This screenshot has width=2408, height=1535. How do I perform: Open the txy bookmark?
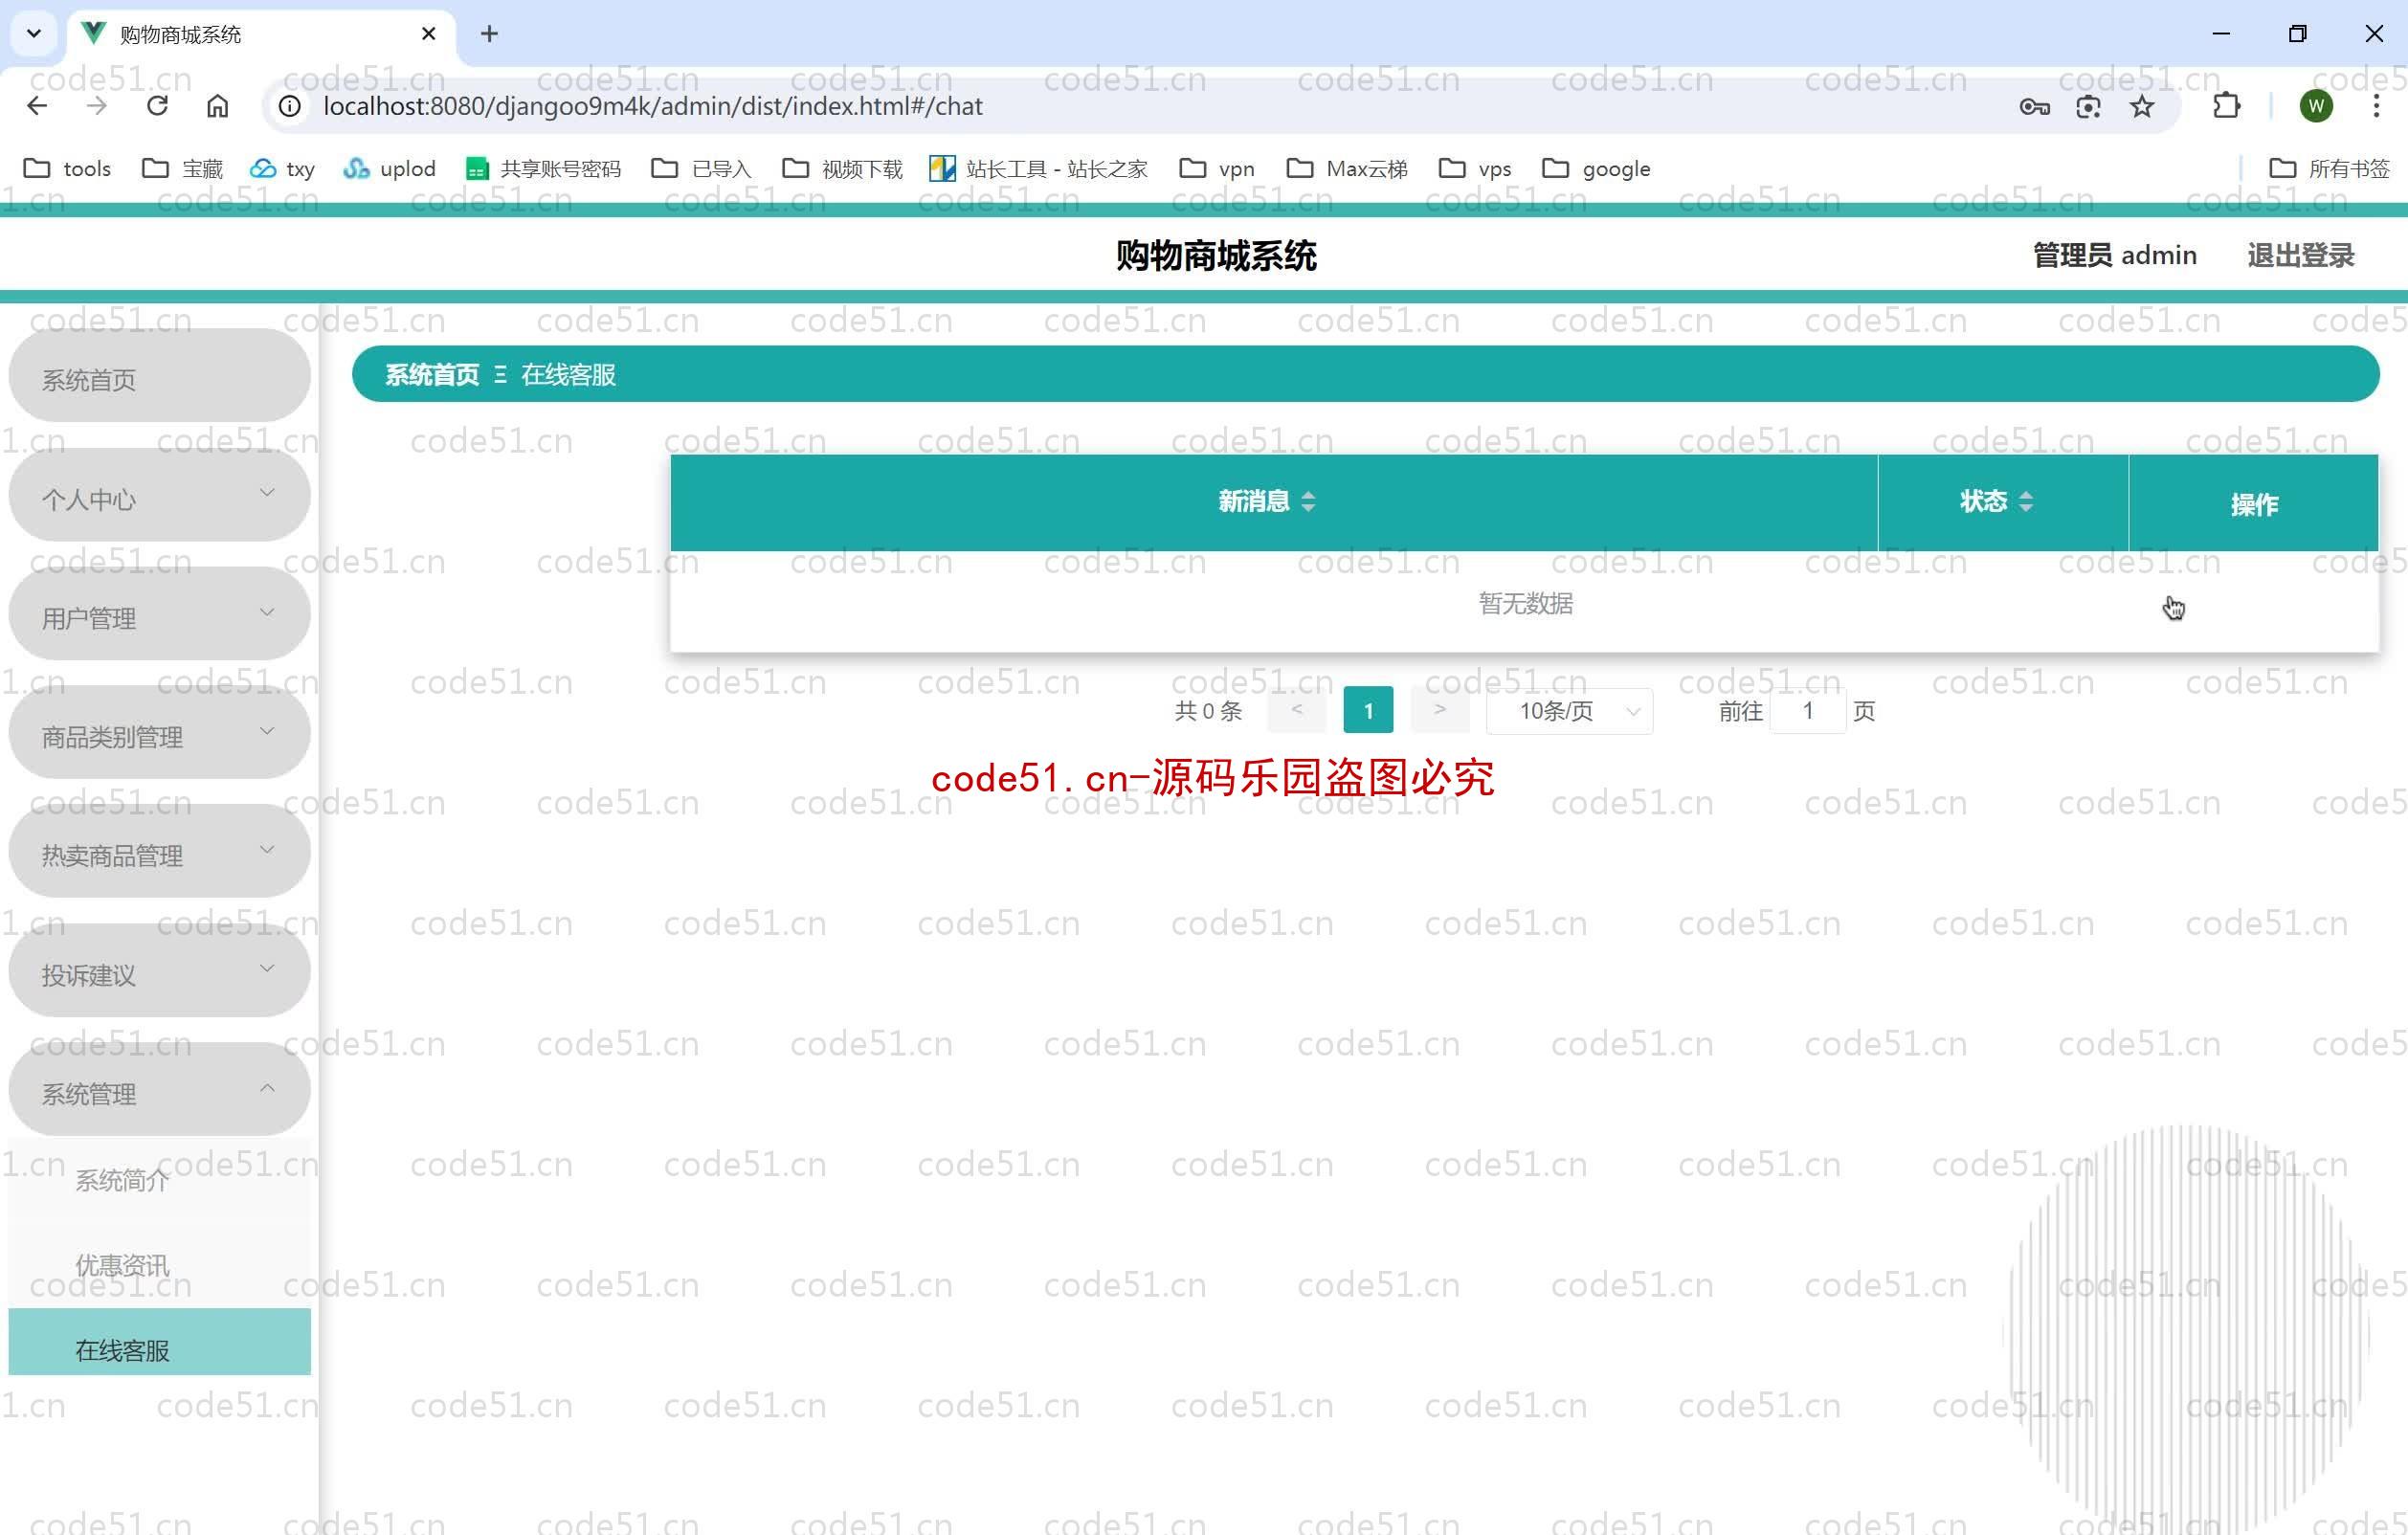click(283, 168)
